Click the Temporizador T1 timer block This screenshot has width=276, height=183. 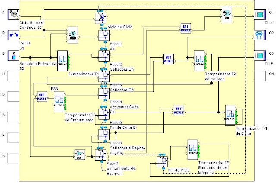63,61
